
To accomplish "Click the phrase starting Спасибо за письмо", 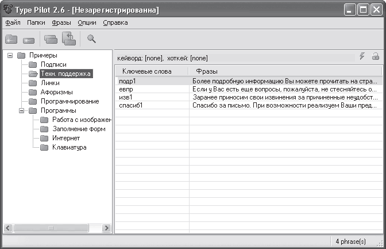I will click(x=286, y=105).
